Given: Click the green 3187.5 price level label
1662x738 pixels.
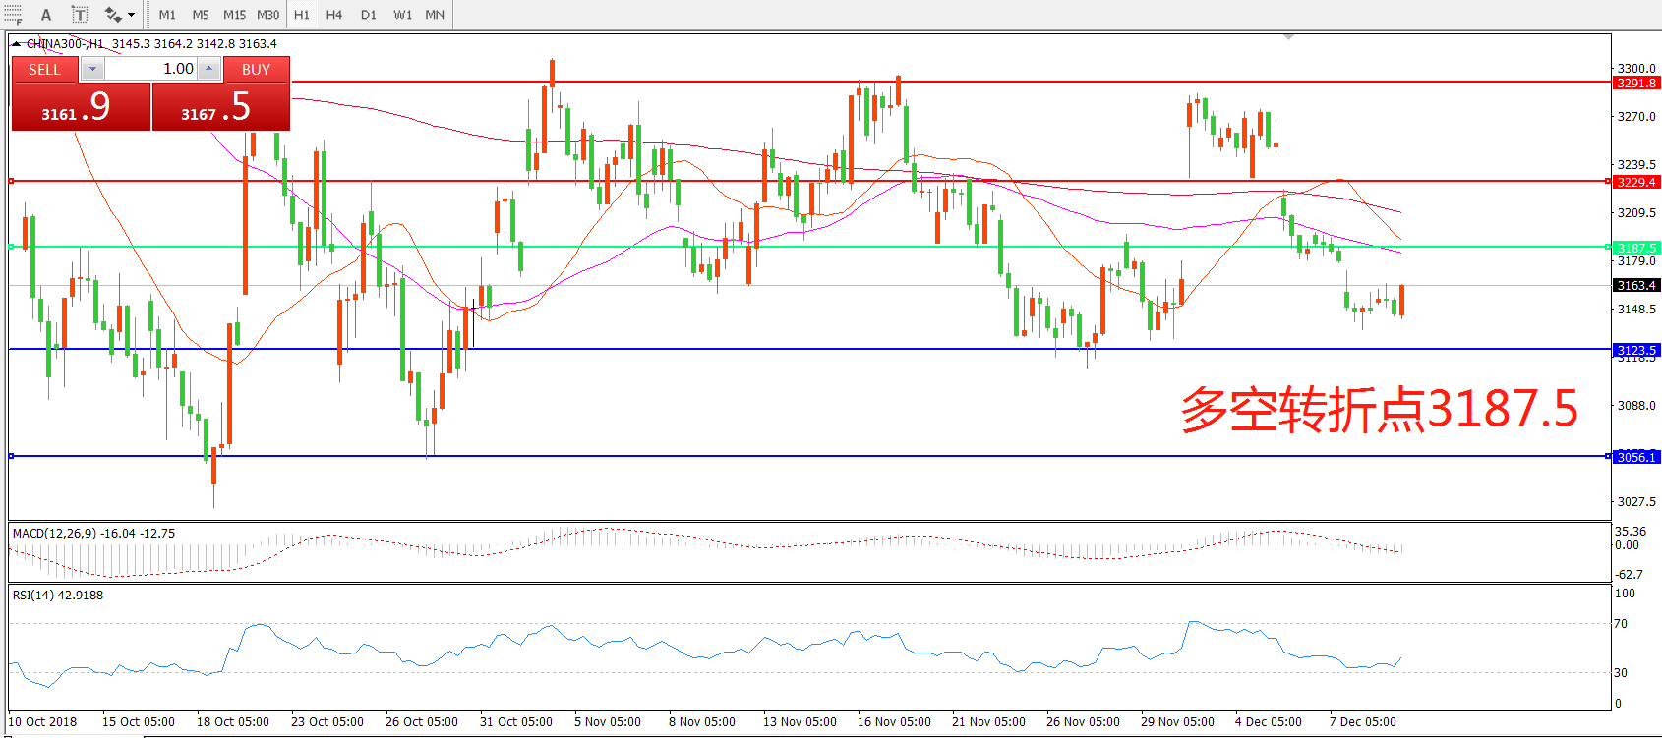Looking at the screenshot, I should click(1636, 248).
